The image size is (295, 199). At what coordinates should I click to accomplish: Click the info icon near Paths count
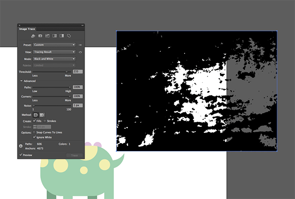click(21, 146)
